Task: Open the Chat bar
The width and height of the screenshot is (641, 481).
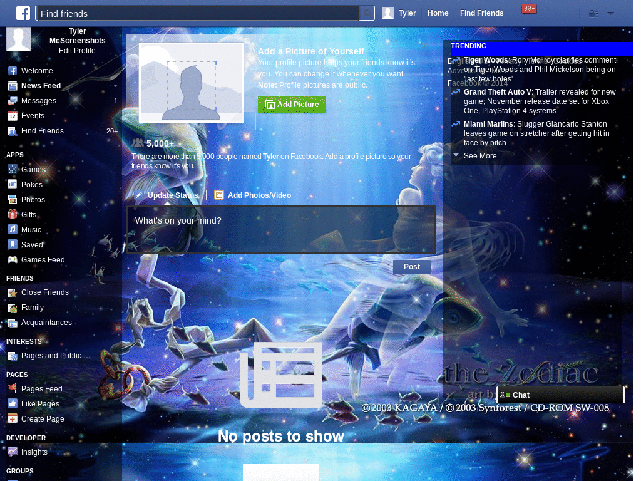Action: click(x=560, y=395)
